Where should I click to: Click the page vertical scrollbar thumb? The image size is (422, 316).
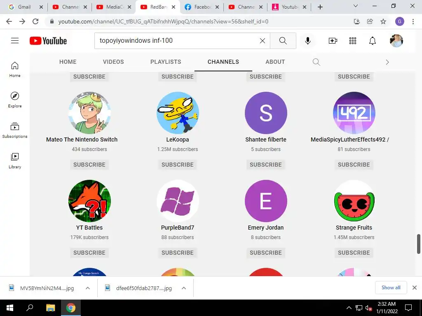pyautogui.click(x=419, y=244)
